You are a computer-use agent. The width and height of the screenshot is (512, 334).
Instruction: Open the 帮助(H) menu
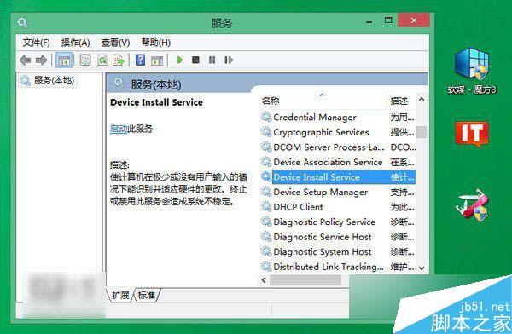coord(156,43)
